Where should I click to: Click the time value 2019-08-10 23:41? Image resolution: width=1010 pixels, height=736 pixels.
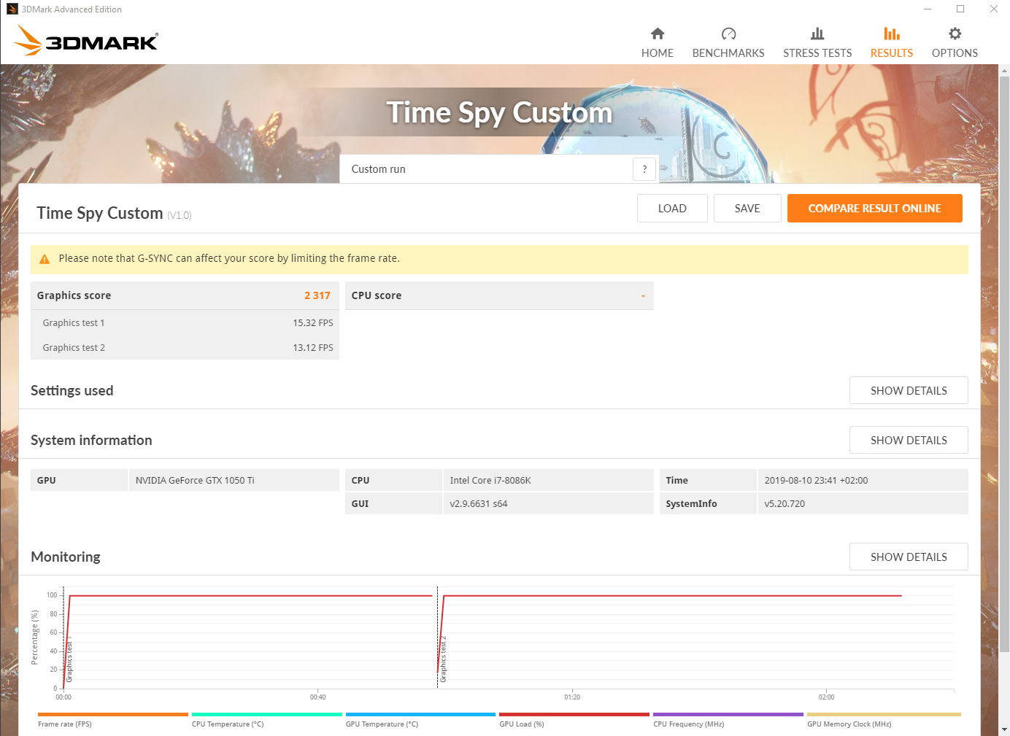[x=816, y=480]
